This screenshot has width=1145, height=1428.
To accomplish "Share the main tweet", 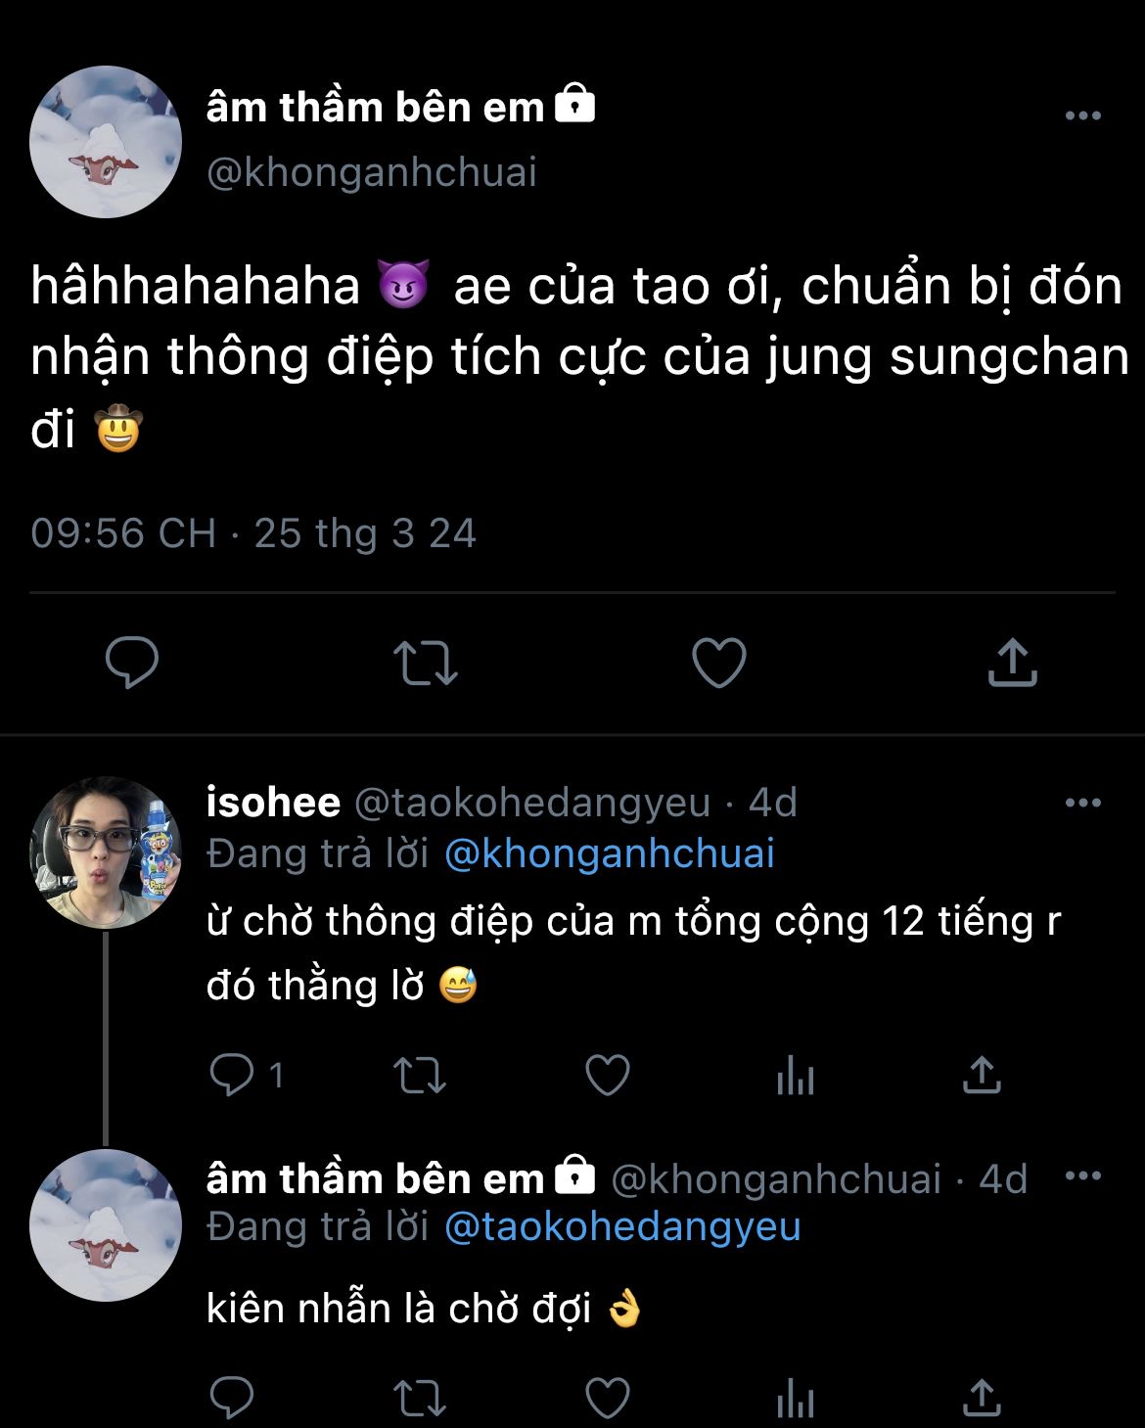I will click(1012, 663).
